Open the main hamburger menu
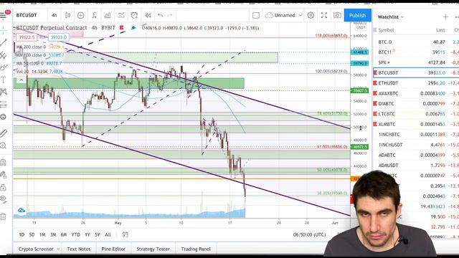This screenshot has height=258, width=459. (x=4, y=16)
